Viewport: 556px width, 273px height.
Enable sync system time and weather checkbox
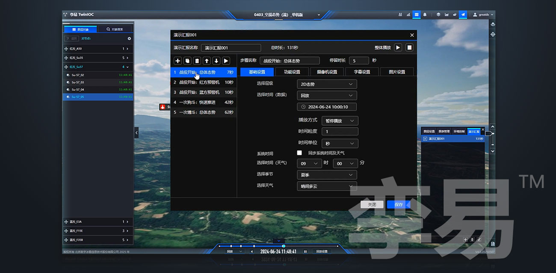coord(299,153)
